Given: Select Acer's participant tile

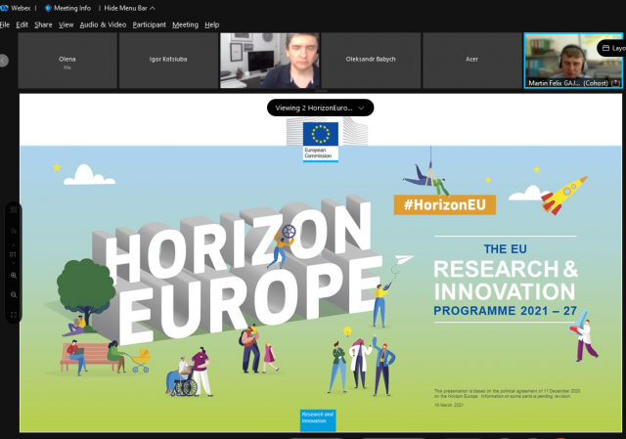Looking at the screenshot, I should tap(471, 61).
